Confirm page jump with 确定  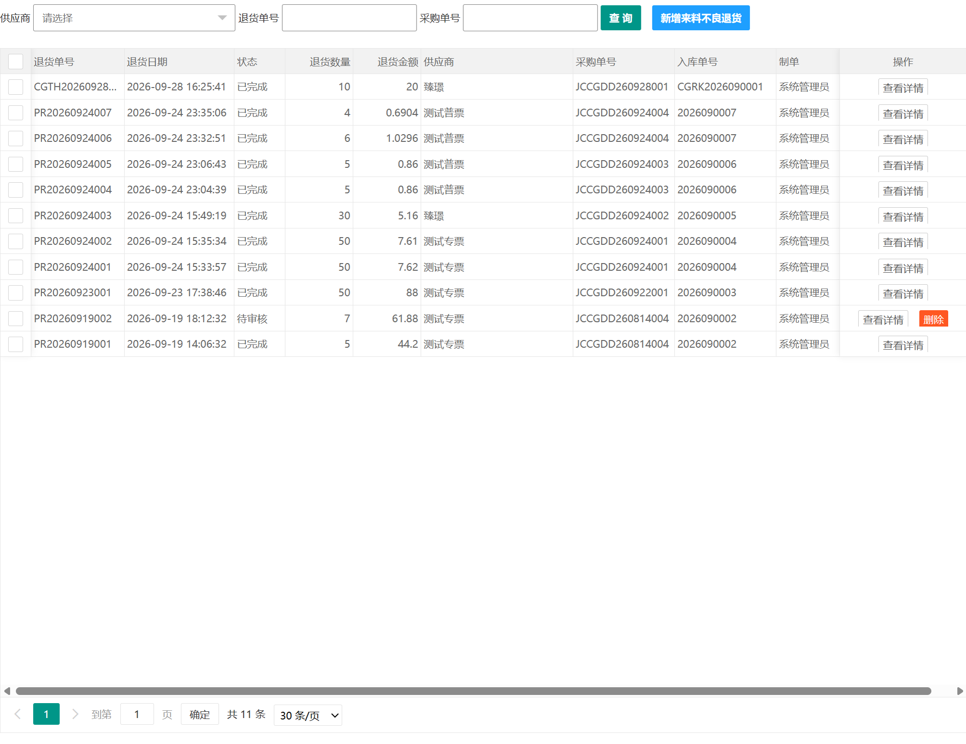coord(200,714)
